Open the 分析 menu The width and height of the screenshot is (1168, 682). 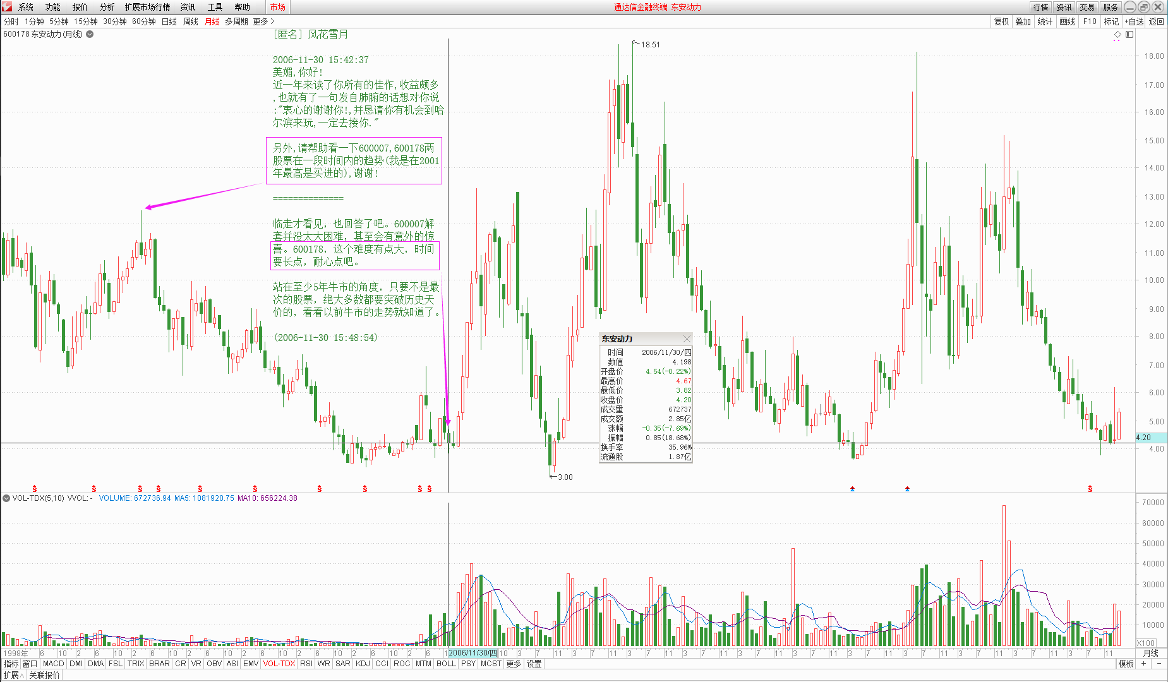point(107,7)
